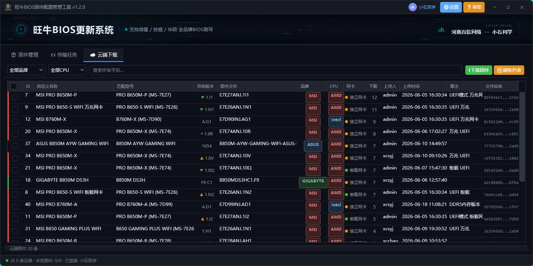Click MSI badge in ID 40 row

[x=313, y=207]
